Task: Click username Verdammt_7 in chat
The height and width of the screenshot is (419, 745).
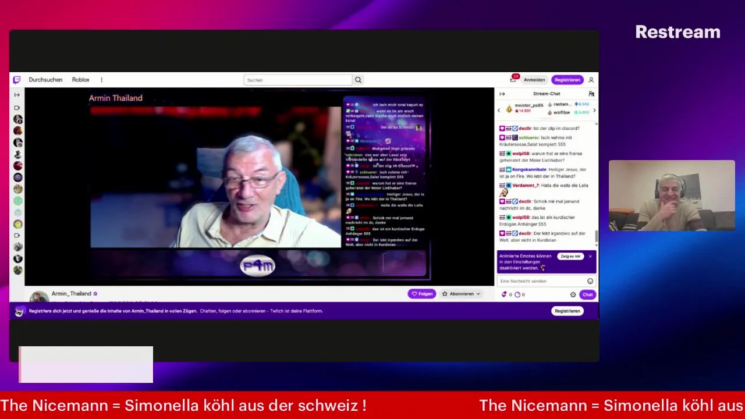Action: [526, 186]
